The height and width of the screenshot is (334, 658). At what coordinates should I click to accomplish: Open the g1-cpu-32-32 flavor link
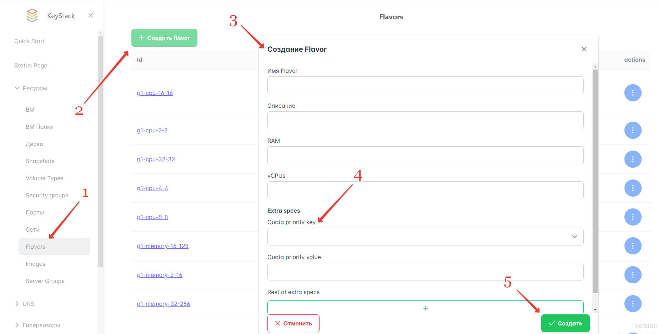point(156,159)
